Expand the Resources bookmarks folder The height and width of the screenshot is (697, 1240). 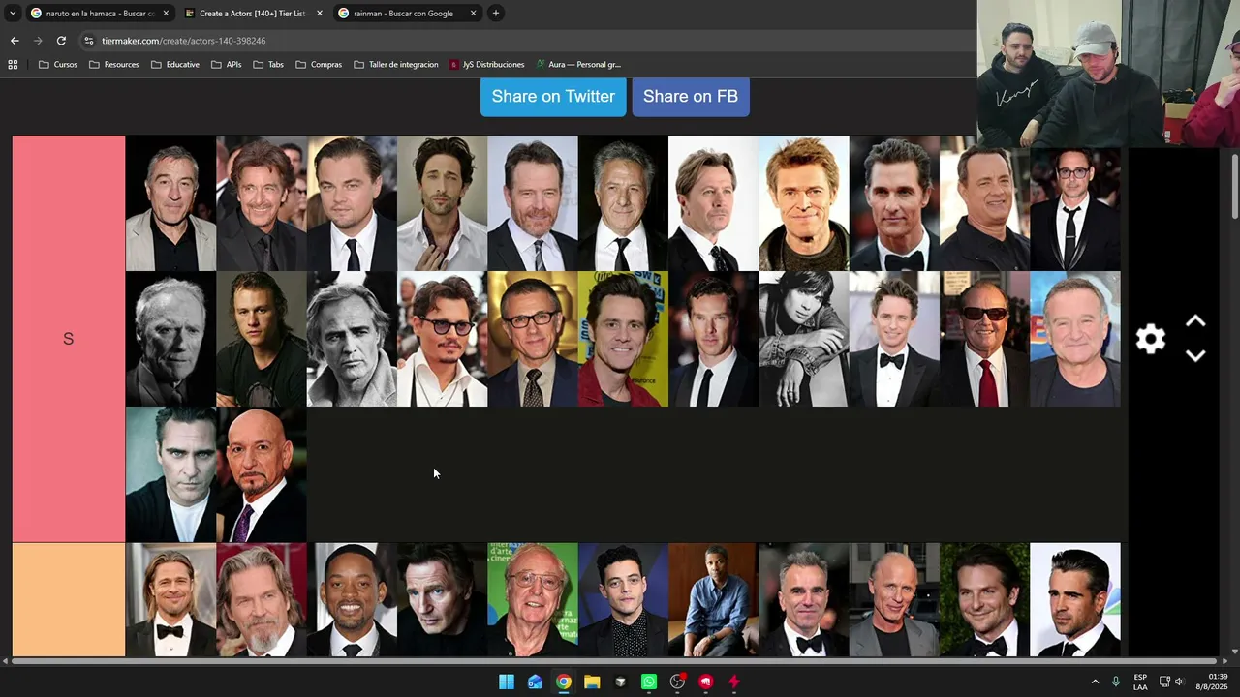(114, 65)
